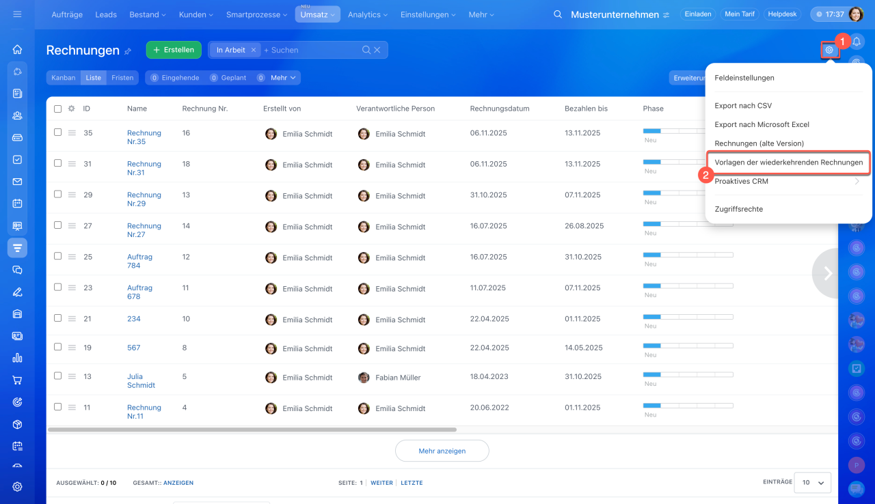Click the phase progress bar for row 35
This screenshot has height=504, width=875.
[x=687, y=130]
